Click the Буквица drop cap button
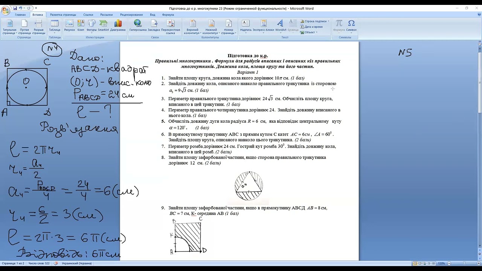This screenshot has width=482, height=271. (293, 26)
